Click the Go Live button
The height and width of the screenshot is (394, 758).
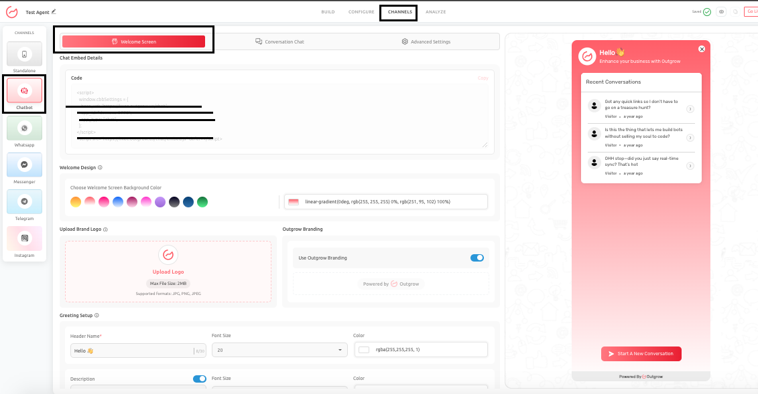click(x=751, y=11)
